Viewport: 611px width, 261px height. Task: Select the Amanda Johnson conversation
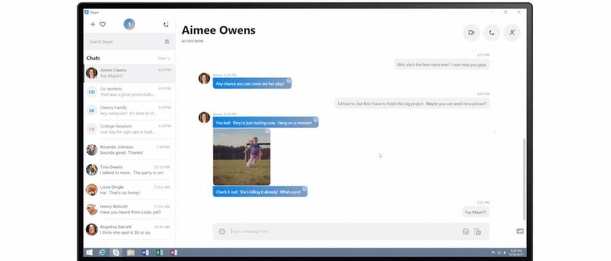point(130,150)
